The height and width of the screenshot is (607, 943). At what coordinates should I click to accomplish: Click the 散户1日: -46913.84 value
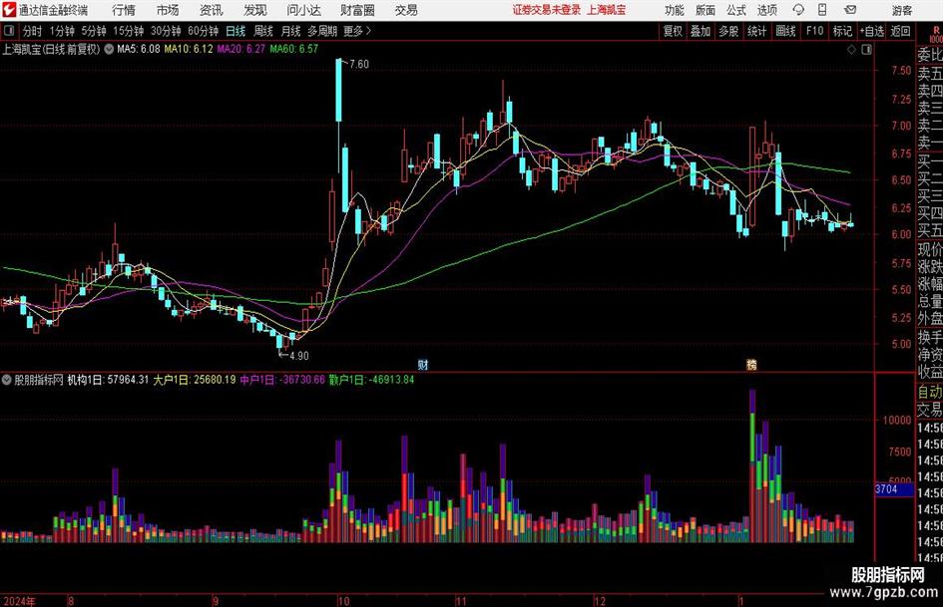pyautogui.click(x=371, y=380)
